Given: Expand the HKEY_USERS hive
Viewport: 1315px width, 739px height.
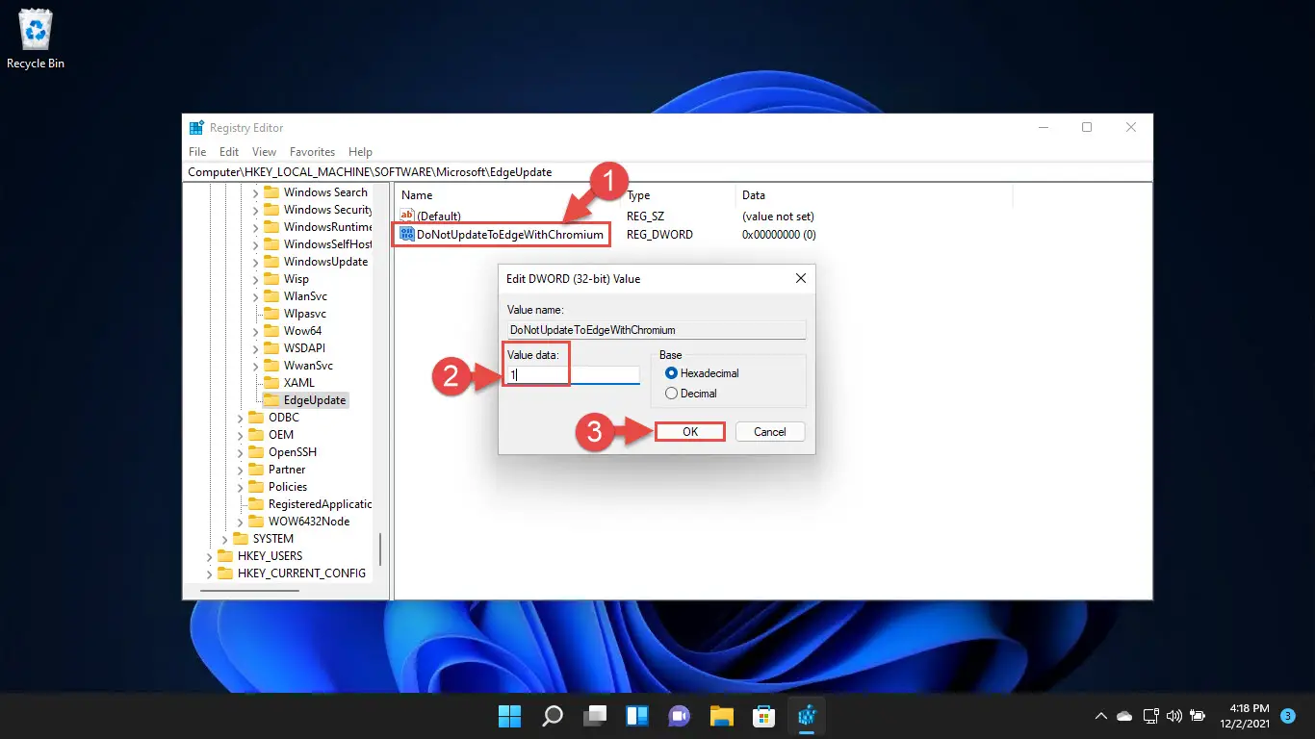Looking at the screenshot, I should (x=209, y=556).
